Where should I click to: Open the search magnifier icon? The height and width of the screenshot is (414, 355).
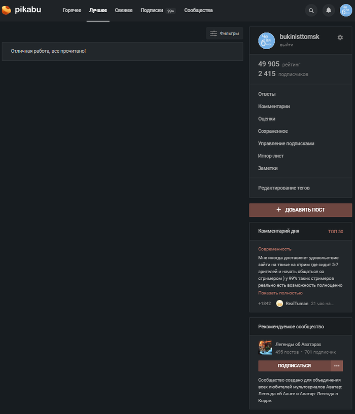[x=311, y=10]
